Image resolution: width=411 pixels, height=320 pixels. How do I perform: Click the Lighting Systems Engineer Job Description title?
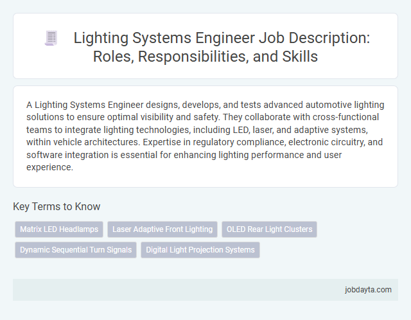pyautogui.click(x=222, y=47)
